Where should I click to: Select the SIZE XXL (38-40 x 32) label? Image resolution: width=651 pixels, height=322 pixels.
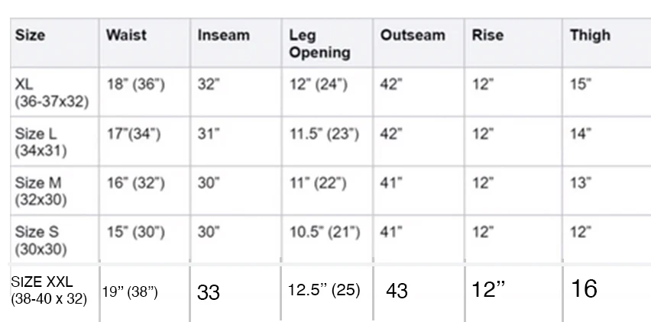[49, 290]
